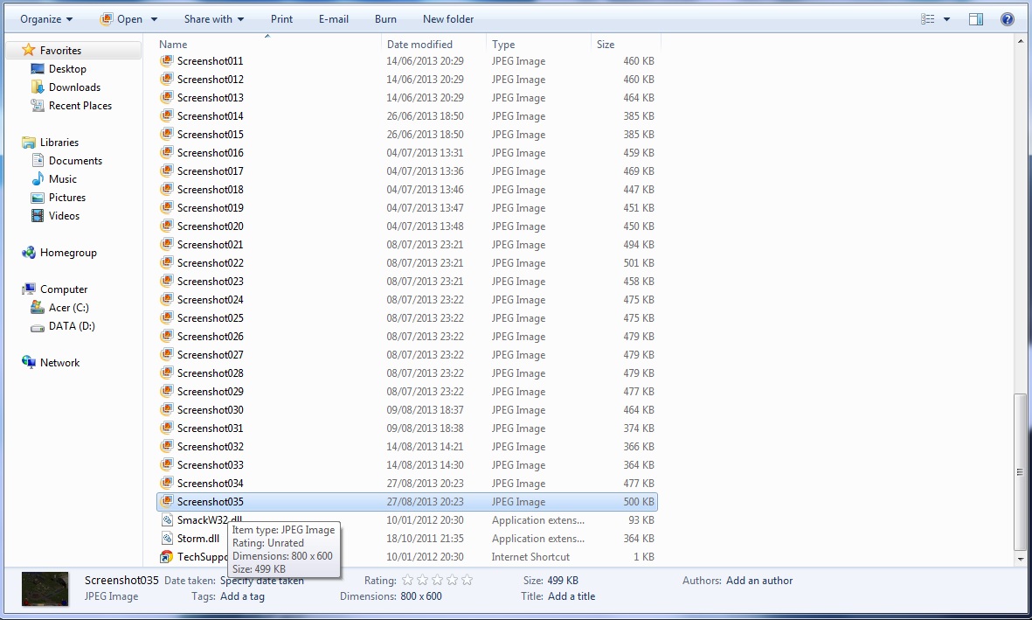
Task: Select the Pictures library icon
Action: [x=38, y=198]
